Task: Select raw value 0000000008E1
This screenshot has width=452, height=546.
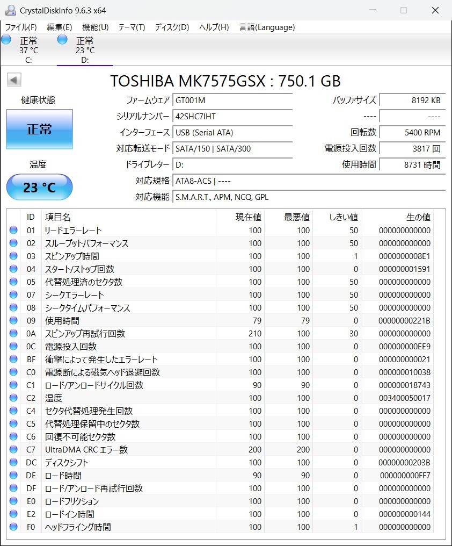Action: (405, 256)
